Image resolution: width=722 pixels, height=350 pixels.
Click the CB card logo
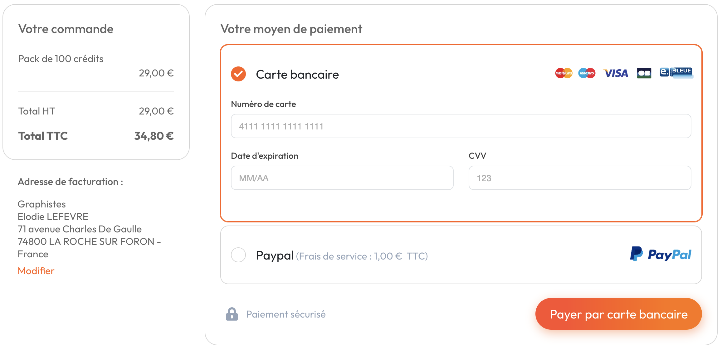[644, 73]
